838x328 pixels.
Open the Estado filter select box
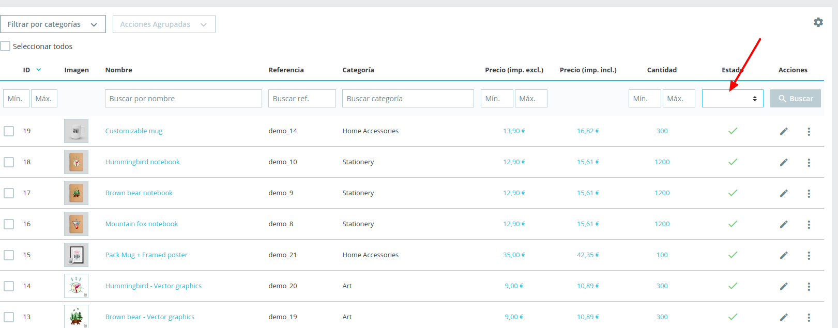tap(733, 99)
